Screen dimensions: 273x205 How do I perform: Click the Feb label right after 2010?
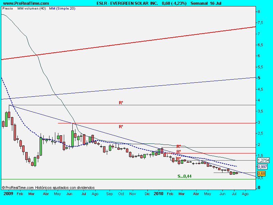pos(170,194)
